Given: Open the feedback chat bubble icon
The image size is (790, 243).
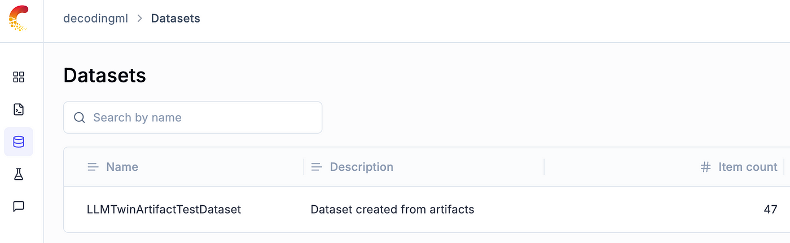Looking at the screenshot, I should click(x=19, y=206).
